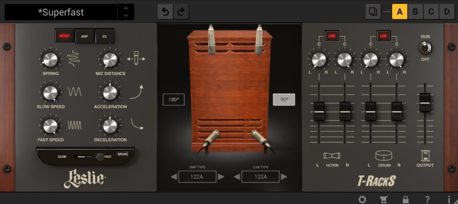The image size is (458, 204).
Task: Select previous cab type with left arrow
Action: point(236,177)
